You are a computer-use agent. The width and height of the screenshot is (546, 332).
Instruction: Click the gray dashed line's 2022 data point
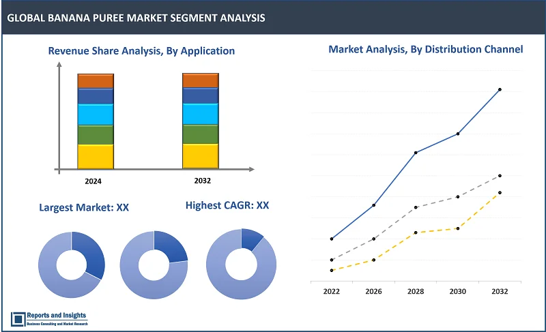pos(332,260)
